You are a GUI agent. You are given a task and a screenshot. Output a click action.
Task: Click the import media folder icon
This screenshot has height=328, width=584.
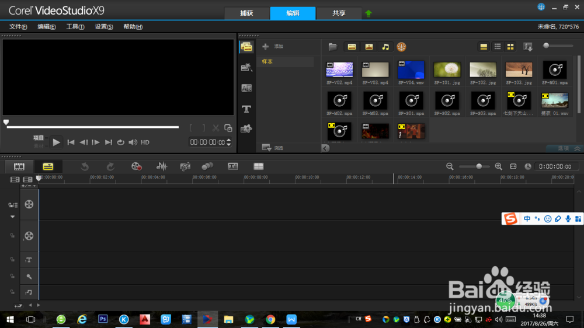[333, 47]
